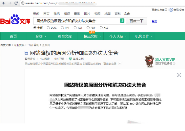Select the PPT file type radio

(62, 28)
